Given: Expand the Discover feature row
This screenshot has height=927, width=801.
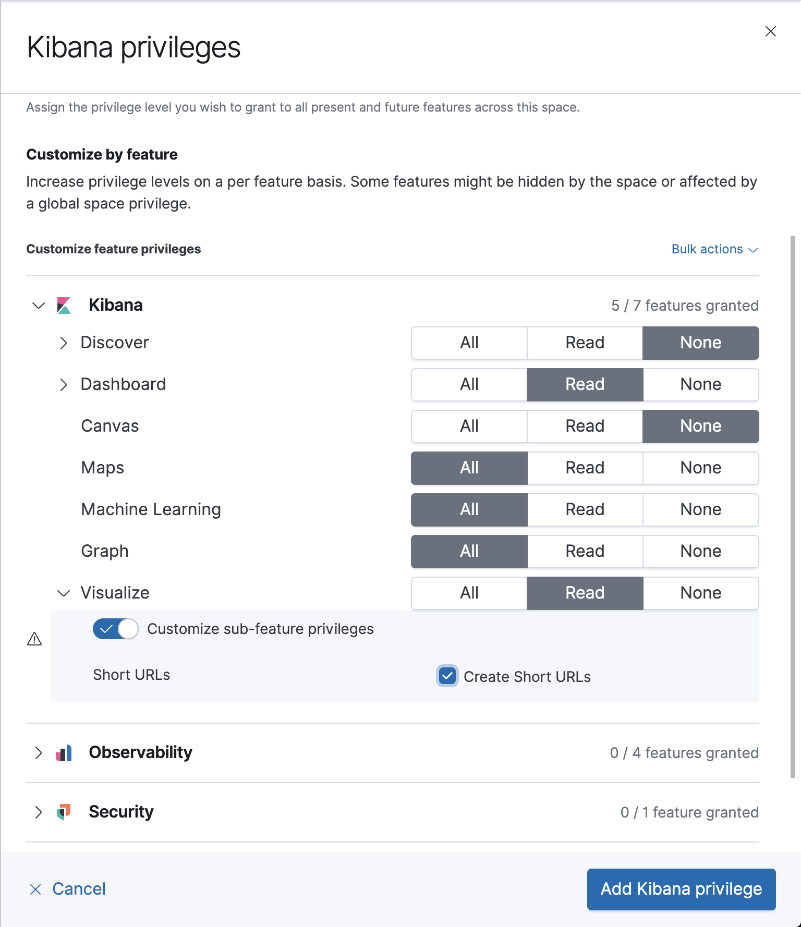Looking at the screenshot, I should pyautogui.click(x=64, y=343).
